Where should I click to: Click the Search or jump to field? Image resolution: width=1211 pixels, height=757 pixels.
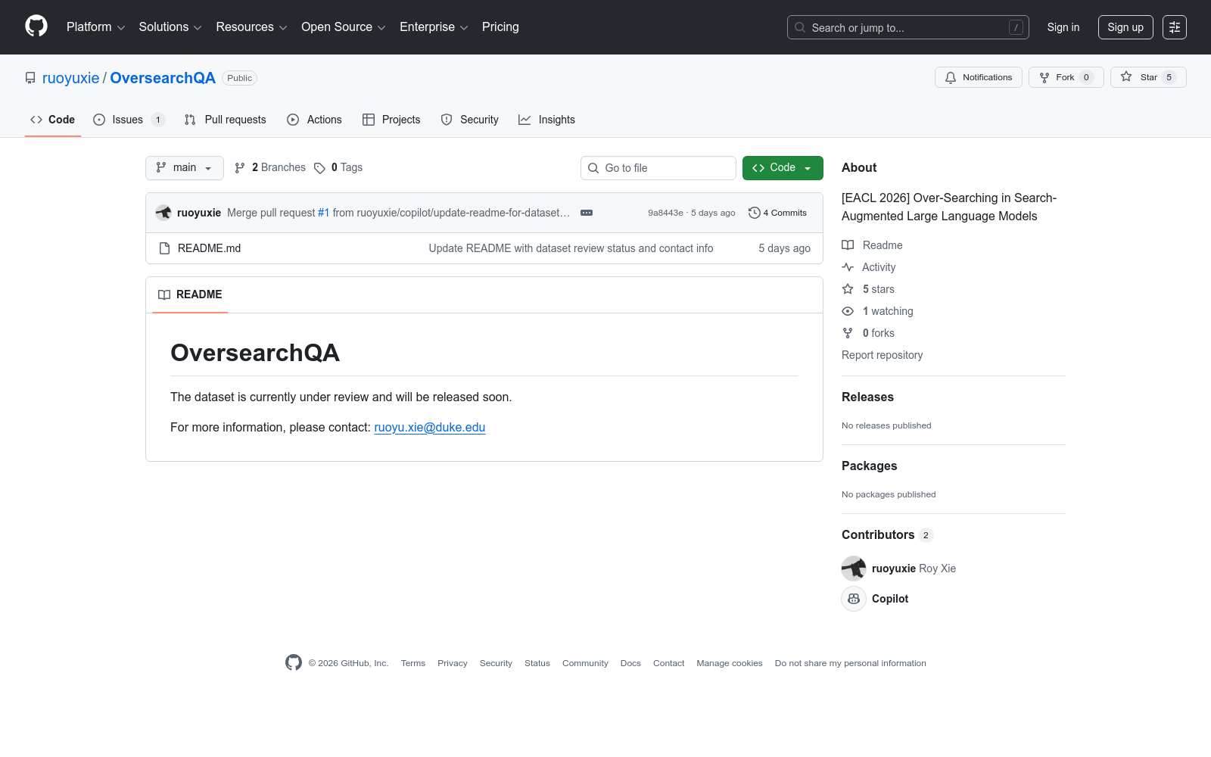[908, 27]
